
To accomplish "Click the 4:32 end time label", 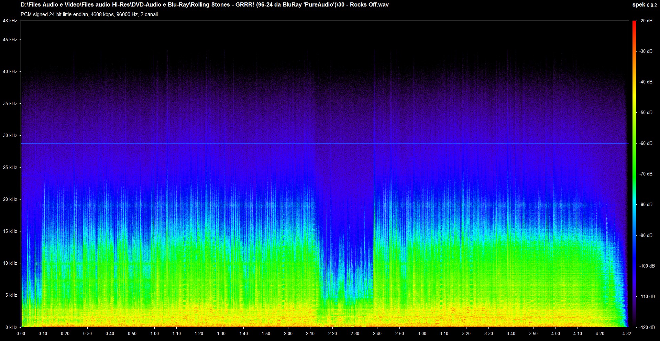I will pos(627,334).
